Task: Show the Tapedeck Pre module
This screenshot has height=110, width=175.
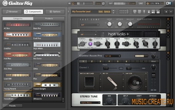Action: tap(135, 12)
